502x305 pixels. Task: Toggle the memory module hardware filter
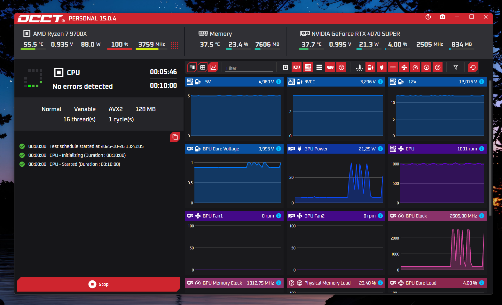pyautogui.click(x=330, y=67)
